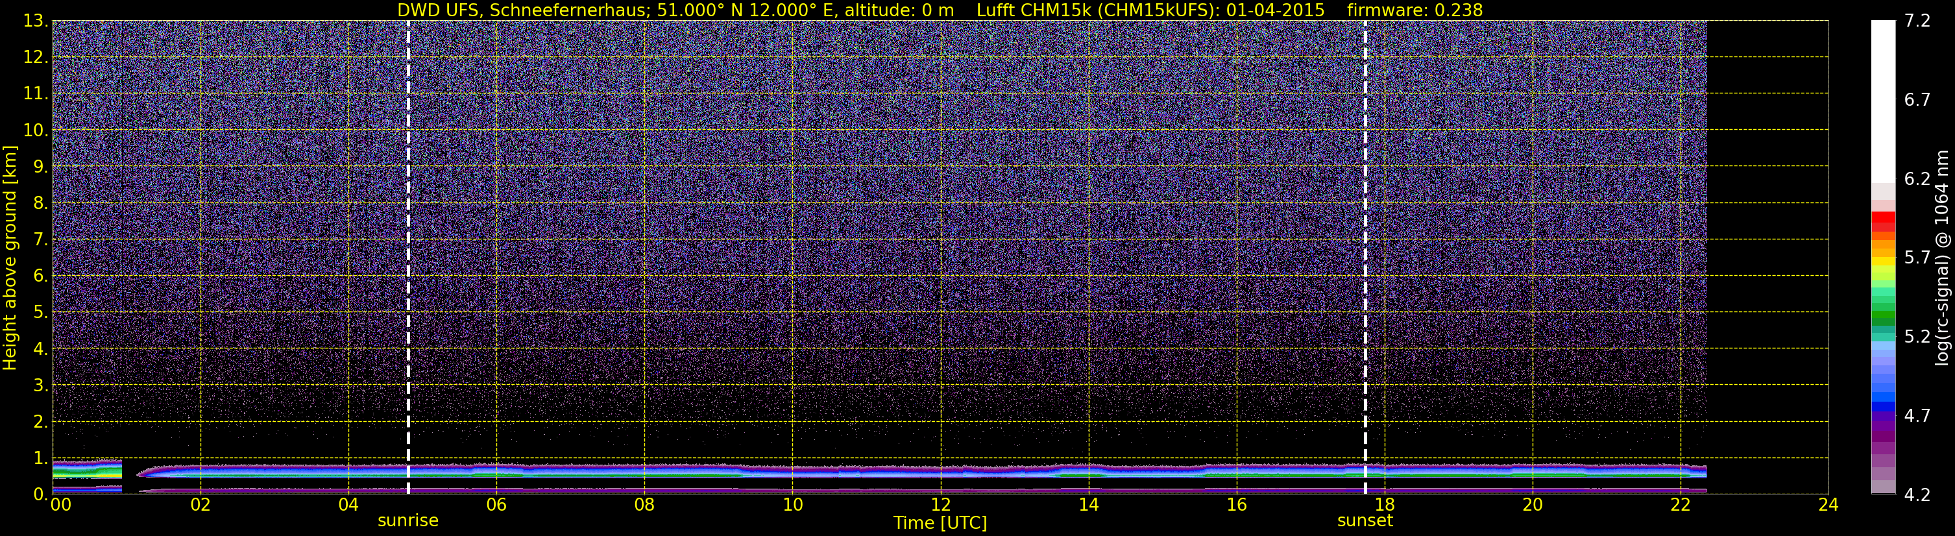Select the 06 hour tick label
The width and height of the screenshot is (1955, 536).
(x=496, y=505)
